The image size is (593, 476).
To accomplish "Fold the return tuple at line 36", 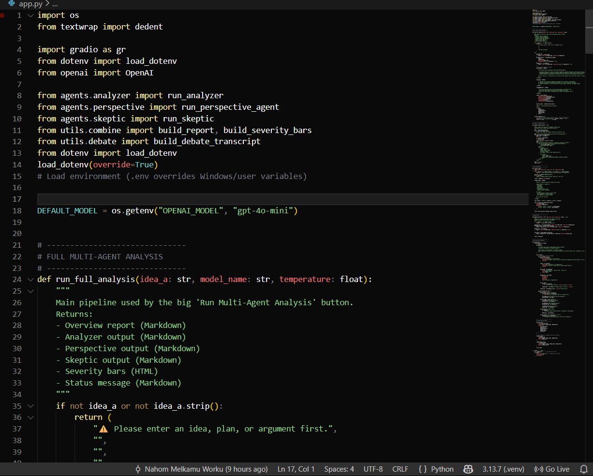I will click(31, 417).
